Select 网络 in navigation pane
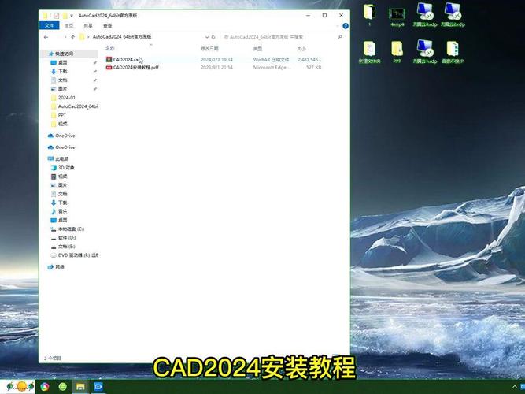Screen dimensions: 525x394 [59, 267]
